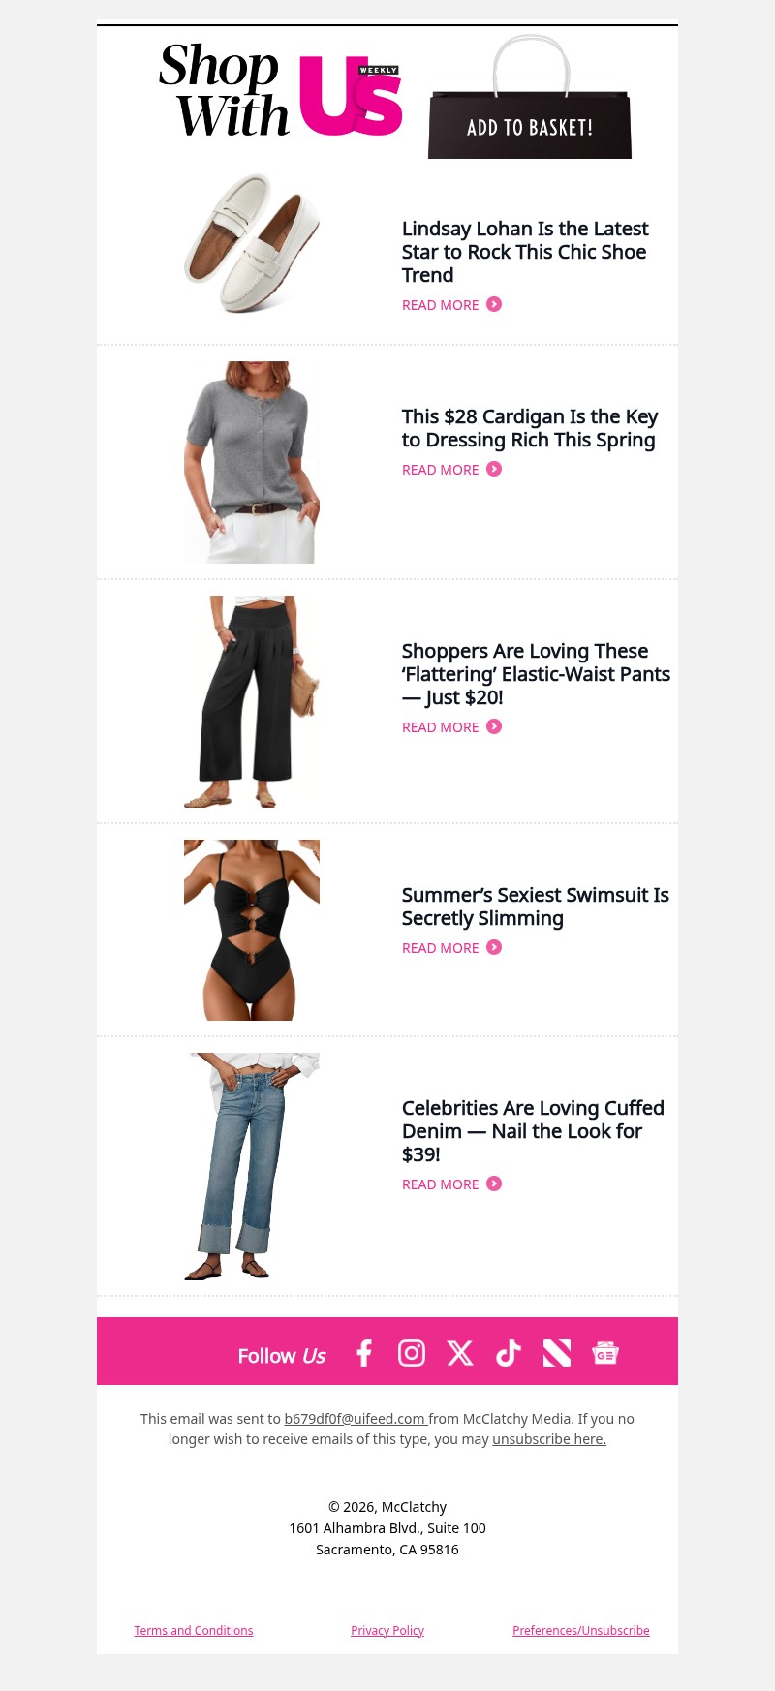Open the Shop With Us Weekly logo
The image size is (775, 1691).
coord(281,90)
